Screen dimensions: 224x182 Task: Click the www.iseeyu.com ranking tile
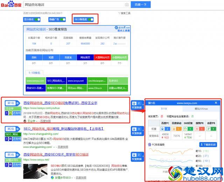coord(36,81)
